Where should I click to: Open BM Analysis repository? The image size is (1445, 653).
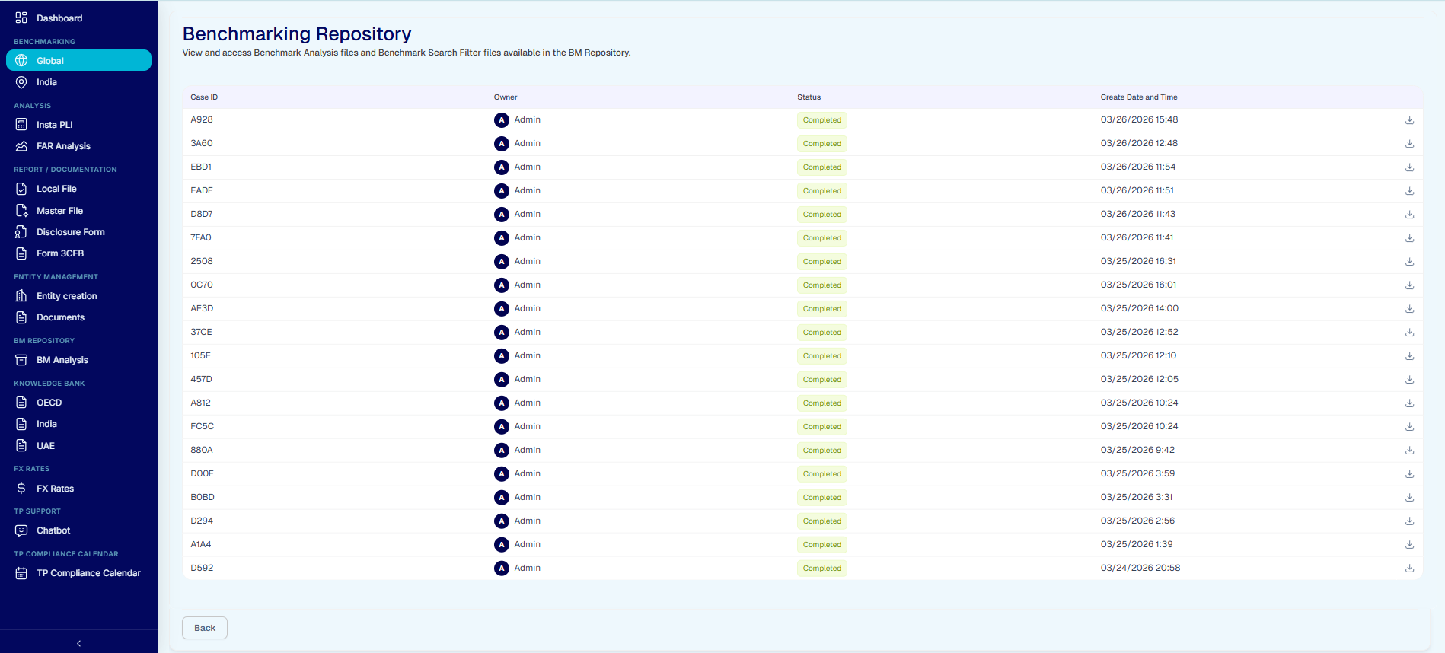tap(78, 360)
